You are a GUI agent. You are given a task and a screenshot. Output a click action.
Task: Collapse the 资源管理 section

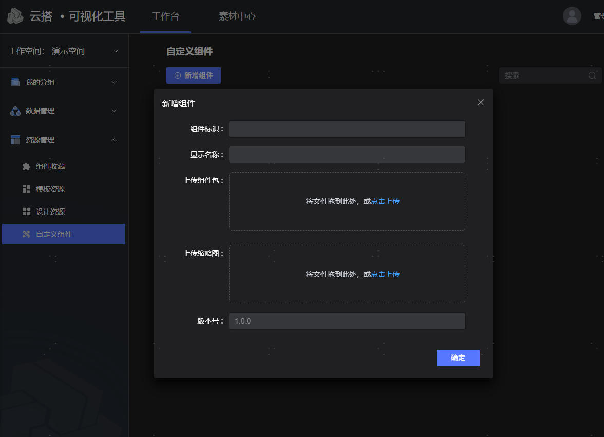[x=114, y=140]
